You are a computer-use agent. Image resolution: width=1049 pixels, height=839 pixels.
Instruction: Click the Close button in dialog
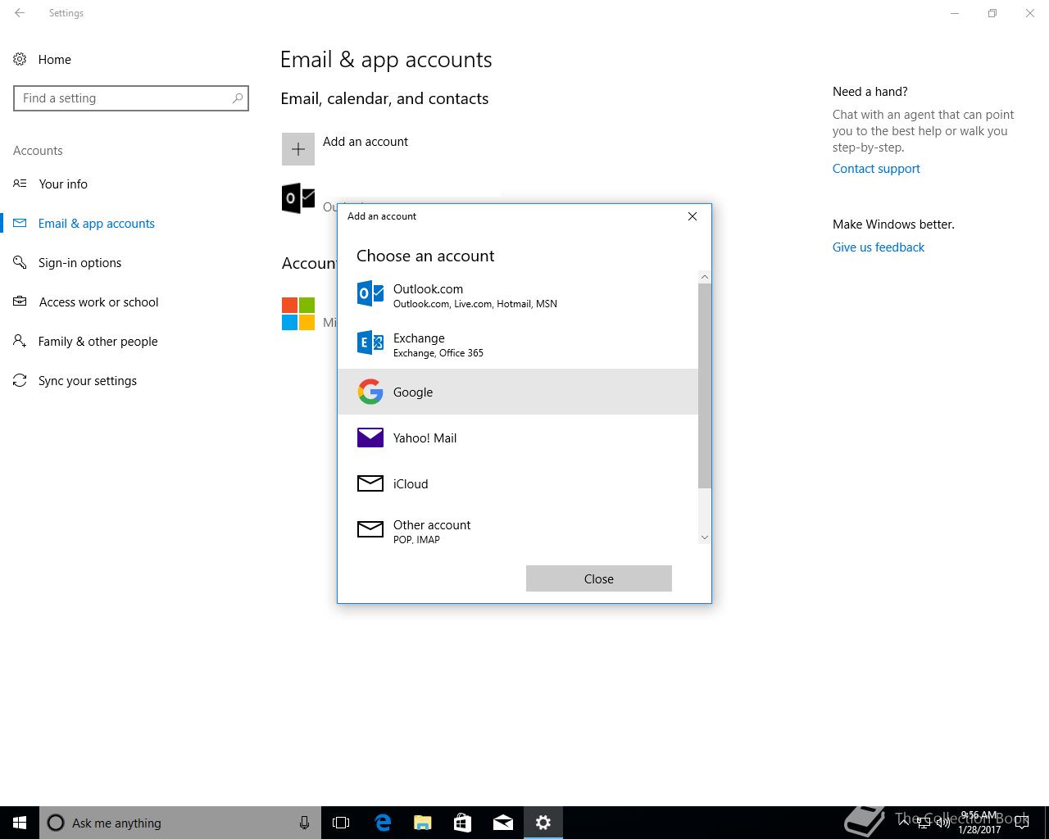(599, 578)
